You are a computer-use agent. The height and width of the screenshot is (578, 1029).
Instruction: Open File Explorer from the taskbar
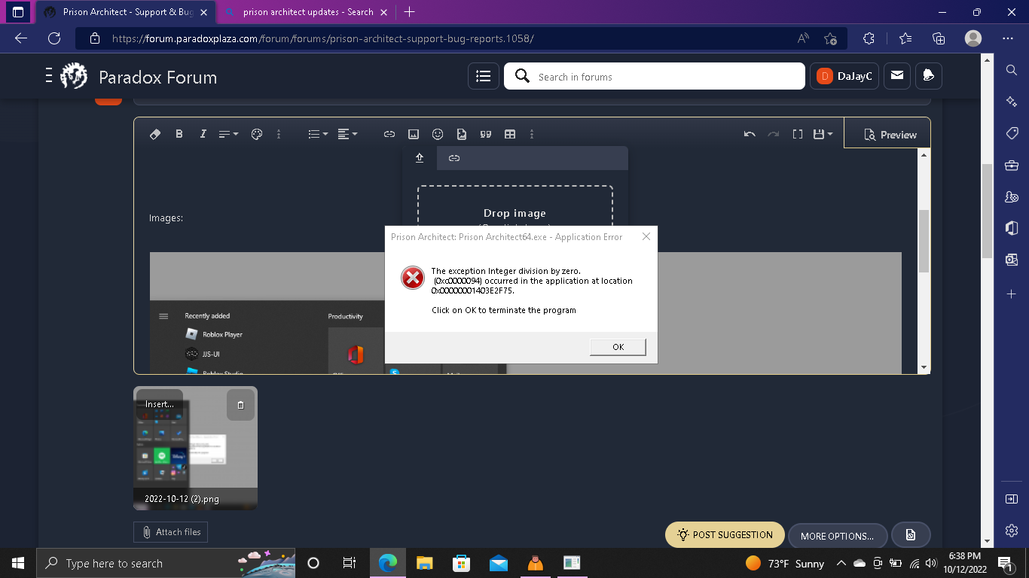pos(425,563)
